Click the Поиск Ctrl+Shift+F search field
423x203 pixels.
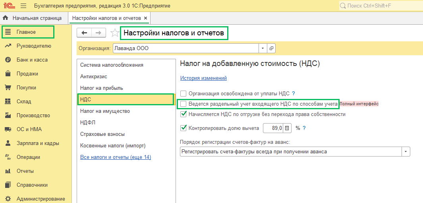(381, 6)
